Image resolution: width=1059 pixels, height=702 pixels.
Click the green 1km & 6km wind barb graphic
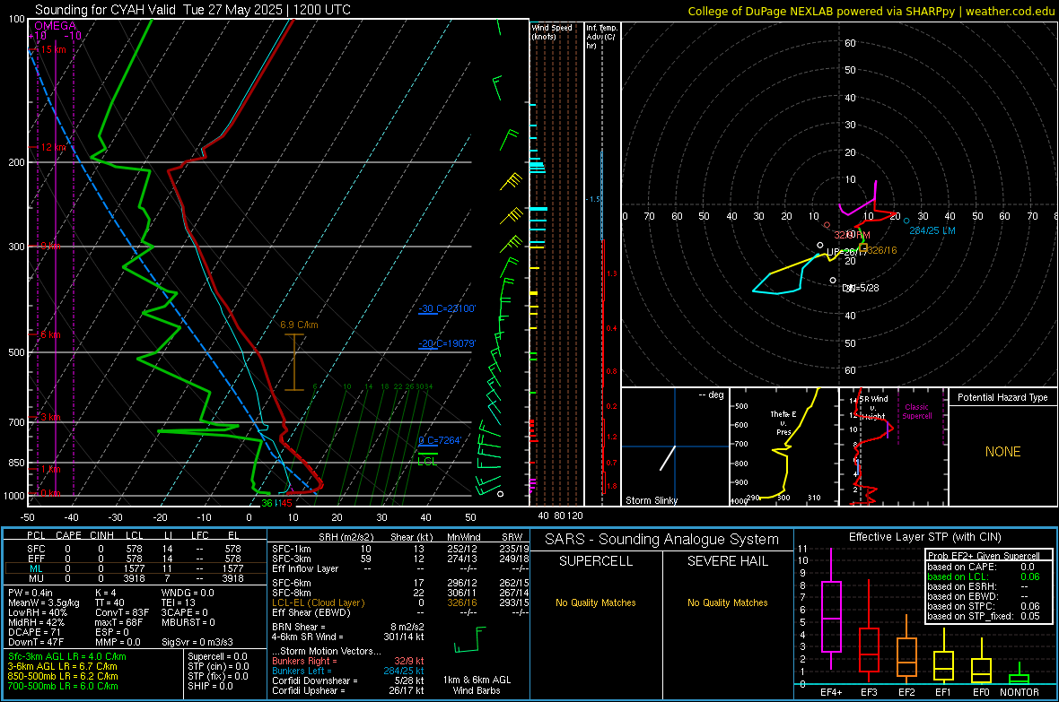470,640
